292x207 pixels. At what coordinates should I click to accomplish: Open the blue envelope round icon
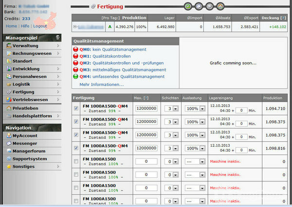coord(199,6)
